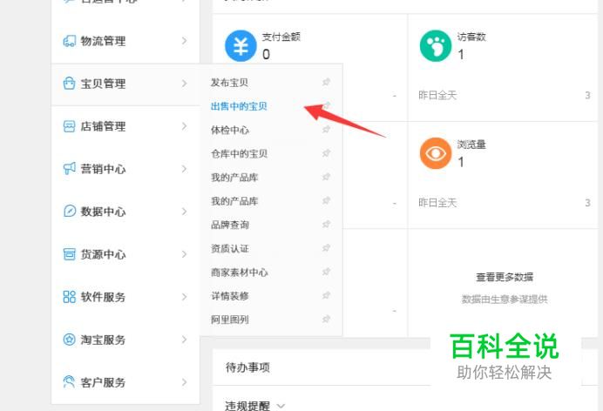Click the 软件服务 grid icon
Screen dimensions: 603x411
69,297
